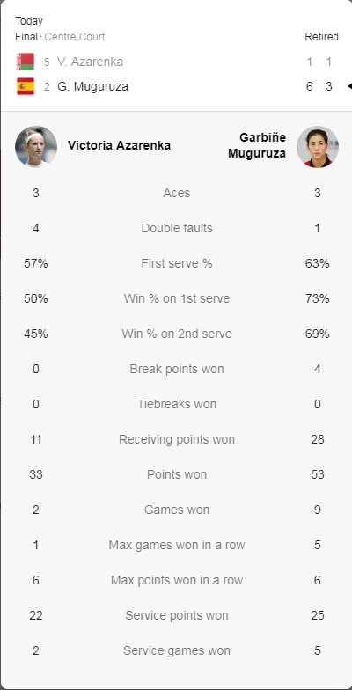Select the Garbiñe Muguruza player name

coord(257,145)
